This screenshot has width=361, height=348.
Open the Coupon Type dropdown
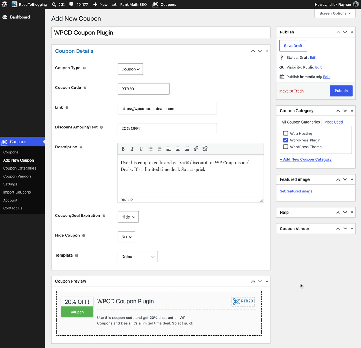[x=130, y=69]
